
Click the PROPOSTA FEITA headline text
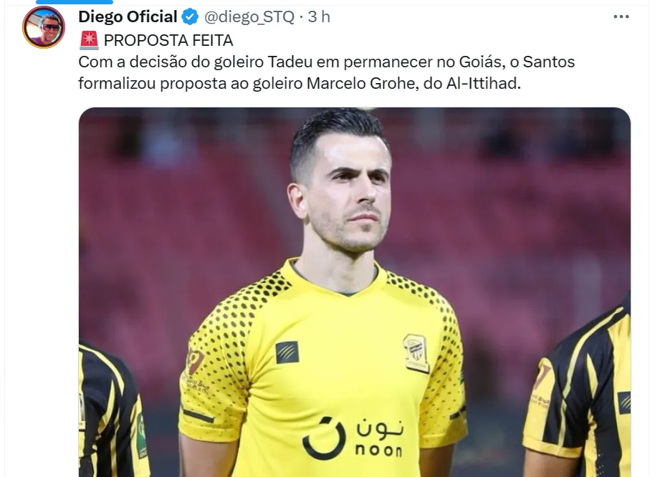point(168,40)
